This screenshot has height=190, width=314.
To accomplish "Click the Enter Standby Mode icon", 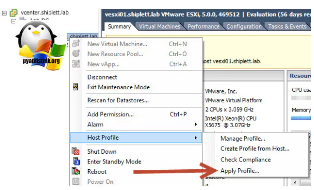I will pos(76,161).
